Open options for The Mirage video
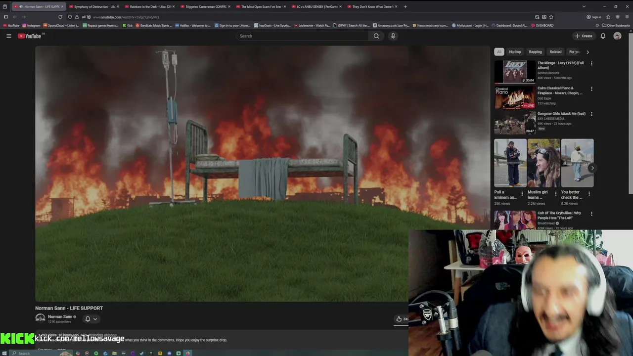Image resolution: width=633 pixels, height=356 pixels. click(591, 63)
